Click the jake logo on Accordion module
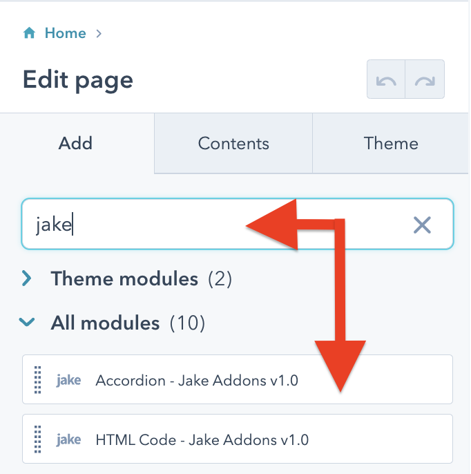Viewport: 471px width, 474px height. (68, 380)
